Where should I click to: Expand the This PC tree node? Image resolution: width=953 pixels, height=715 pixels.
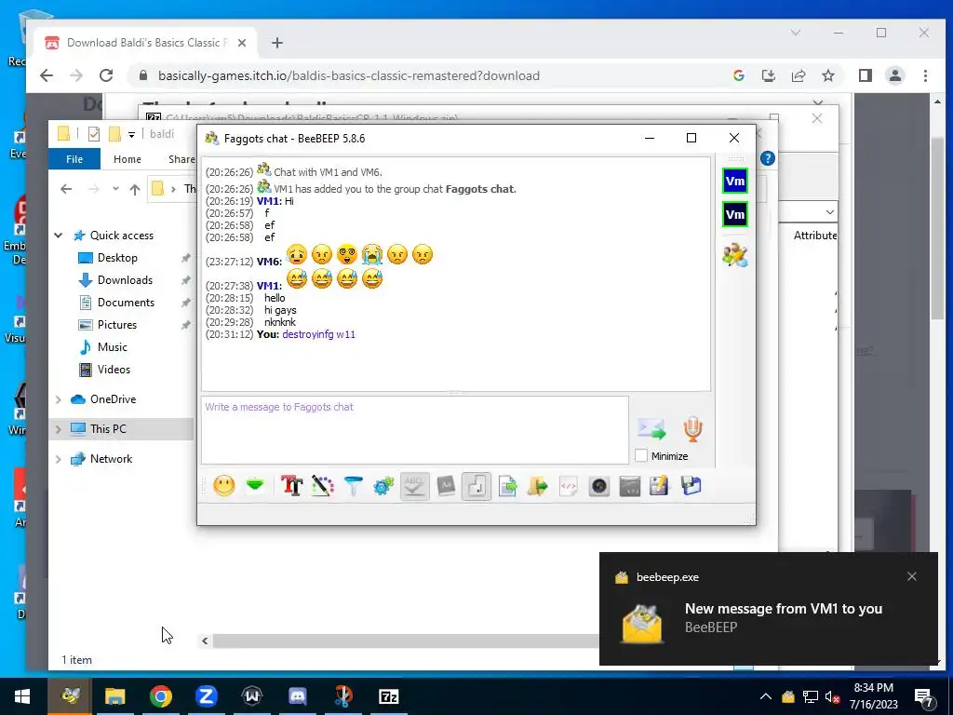[59, 429]
